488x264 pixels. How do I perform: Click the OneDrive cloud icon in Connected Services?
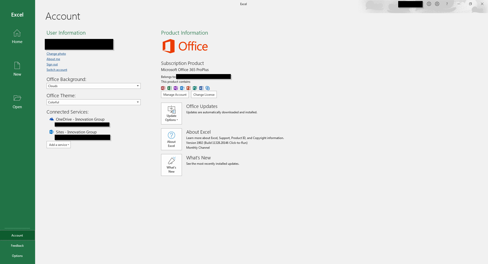pyautogui.click(x=52, y=119)
